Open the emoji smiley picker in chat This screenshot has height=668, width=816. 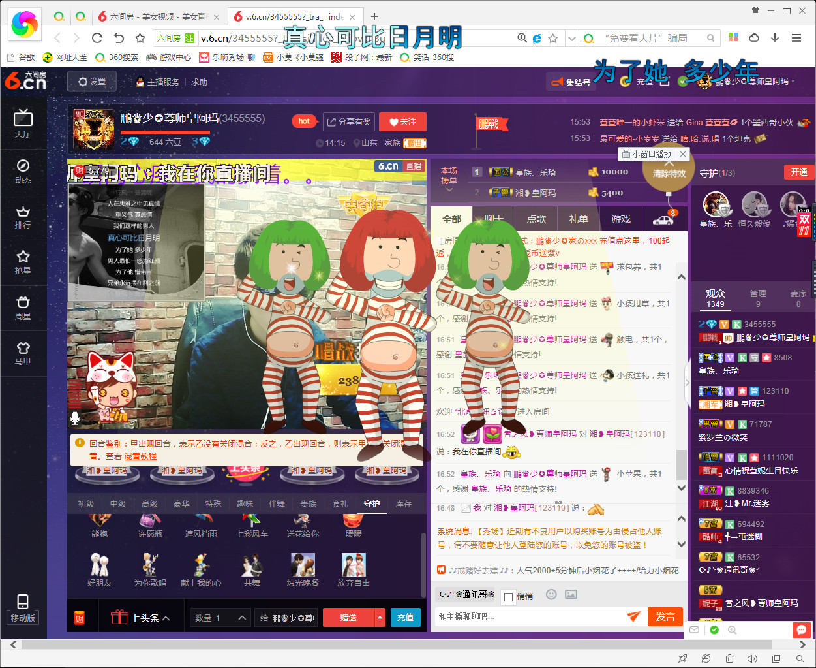[551, 594]
